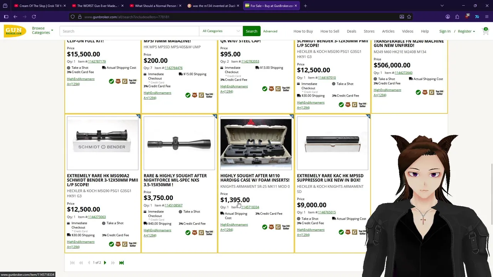Open the browser sidebar toggle icon
The height and width of the screenshot is (277, 493).
click(6, 17)
